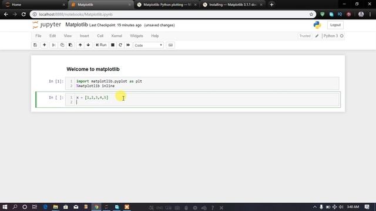The height and width of the screenshot is (211, 376).
Task: Click the 3:40 AM taskbar clock
Action: [x=353, y=207]
